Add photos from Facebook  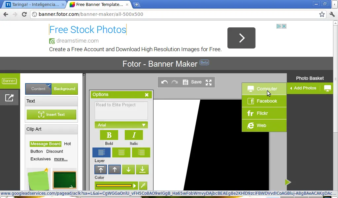(264, 101)
